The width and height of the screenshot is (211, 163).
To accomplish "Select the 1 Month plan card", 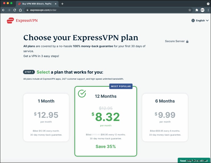I will tap(46, 117).
